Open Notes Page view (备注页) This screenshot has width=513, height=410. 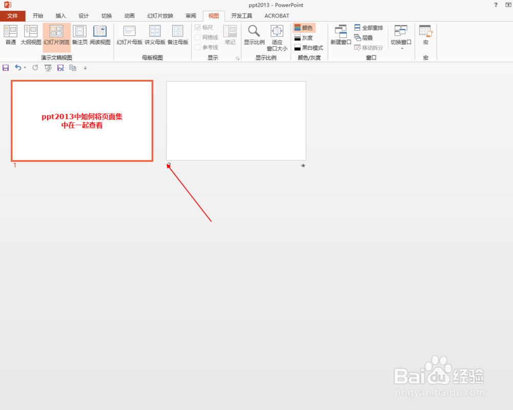(80, 35)
